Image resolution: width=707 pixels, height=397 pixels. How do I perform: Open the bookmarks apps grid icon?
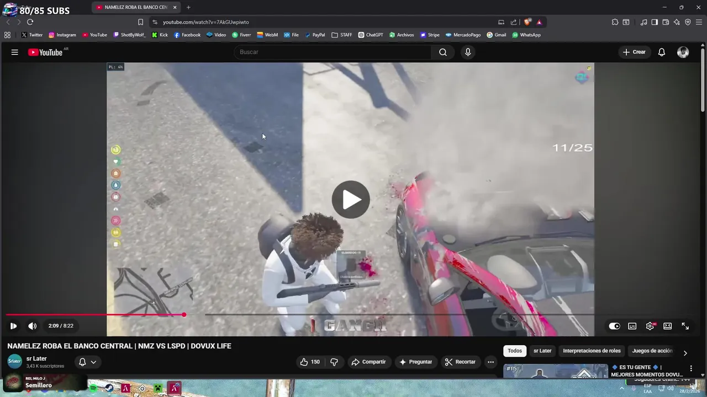(7, 35)
